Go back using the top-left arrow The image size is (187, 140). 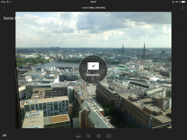click(x=4, y=8)
